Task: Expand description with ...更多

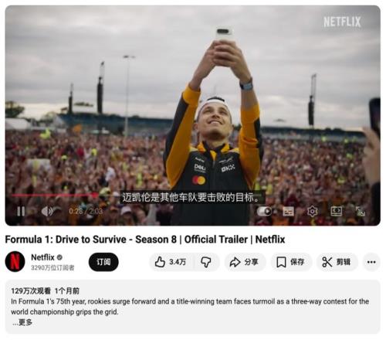Action: coord(22,322)
